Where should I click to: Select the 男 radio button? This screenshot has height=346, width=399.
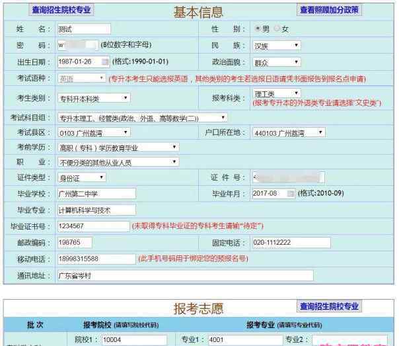click(x=258, y=28)
